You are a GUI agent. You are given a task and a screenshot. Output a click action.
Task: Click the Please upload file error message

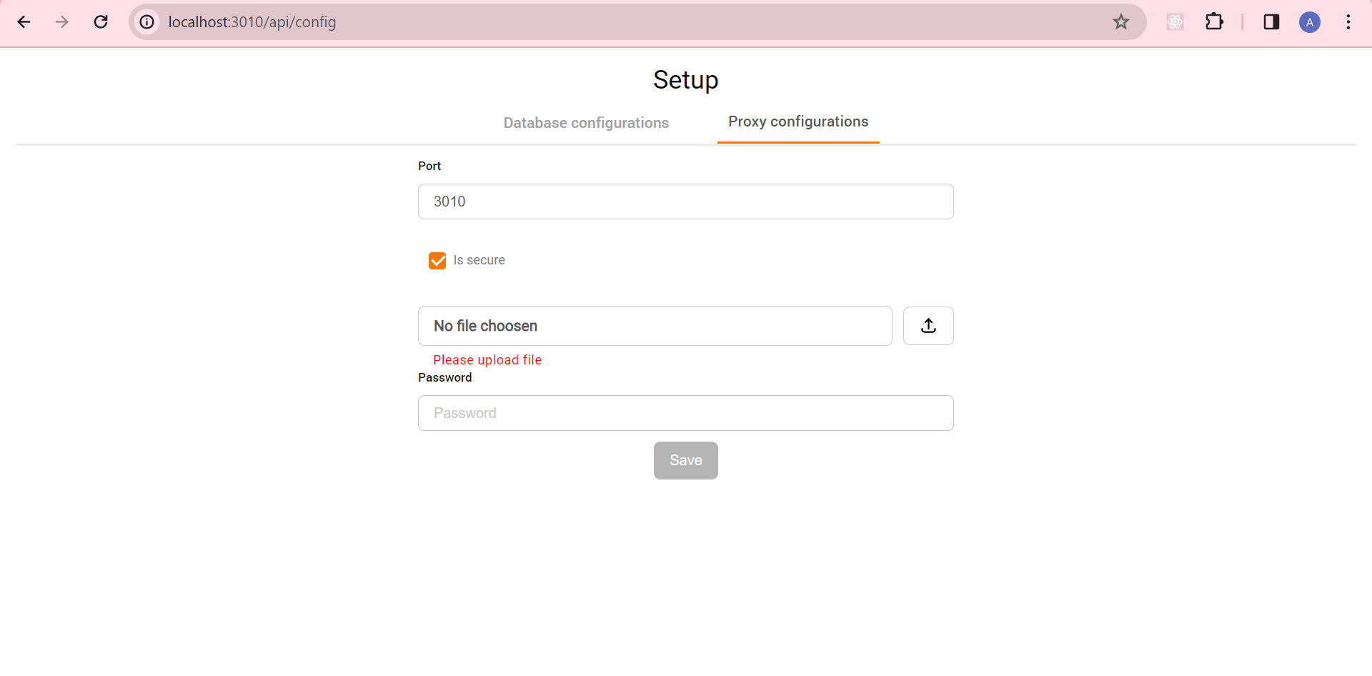(487, 359)
